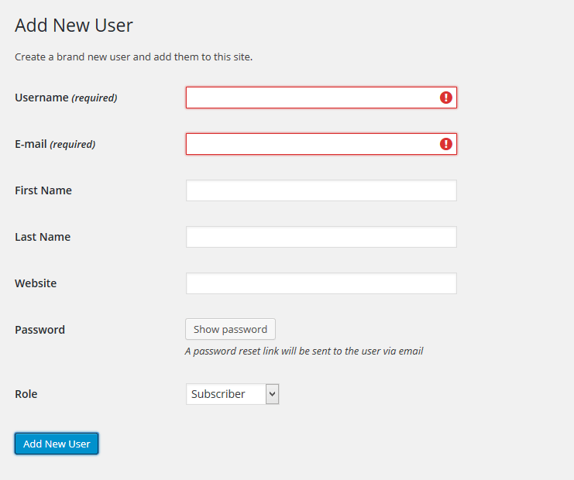
Task: Click the red error icon in E-mail field
Action: point(446,144)
